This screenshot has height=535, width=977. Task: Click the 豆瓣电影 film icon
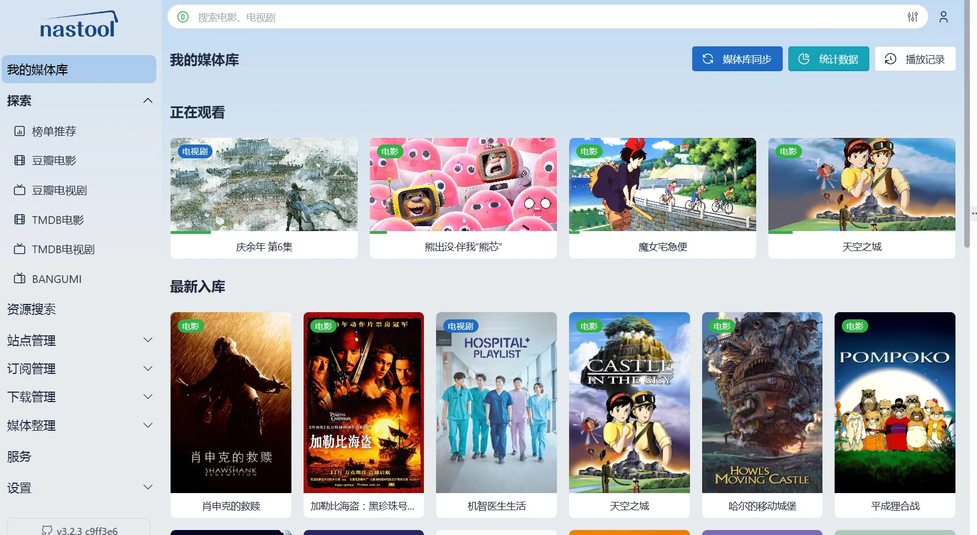pos(19,160)
